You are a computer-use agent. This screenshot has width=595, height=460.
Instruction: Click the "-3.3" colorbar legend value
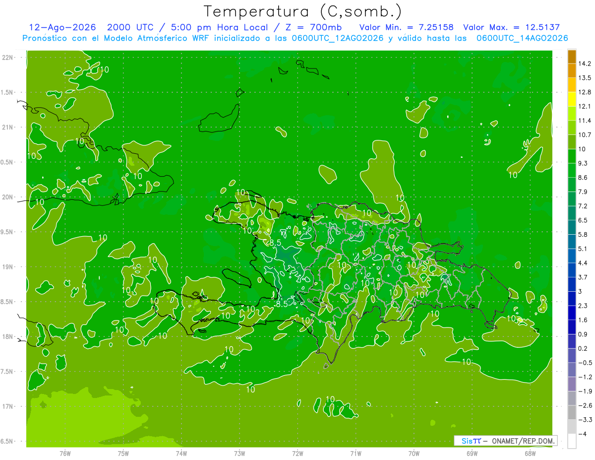click(585, 419)
